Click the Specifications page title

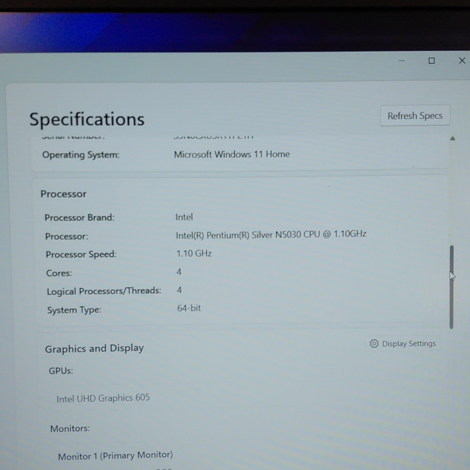pos(87,119)
